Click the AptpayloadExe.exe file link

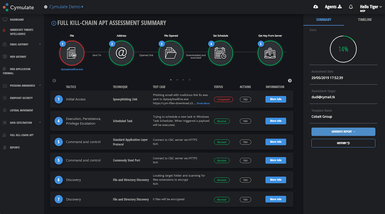72,69
